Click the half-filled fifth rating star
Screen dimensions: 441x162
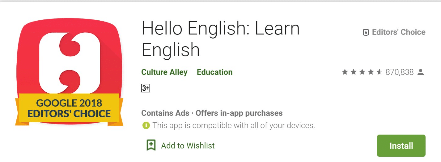click(x=380, y=72)
